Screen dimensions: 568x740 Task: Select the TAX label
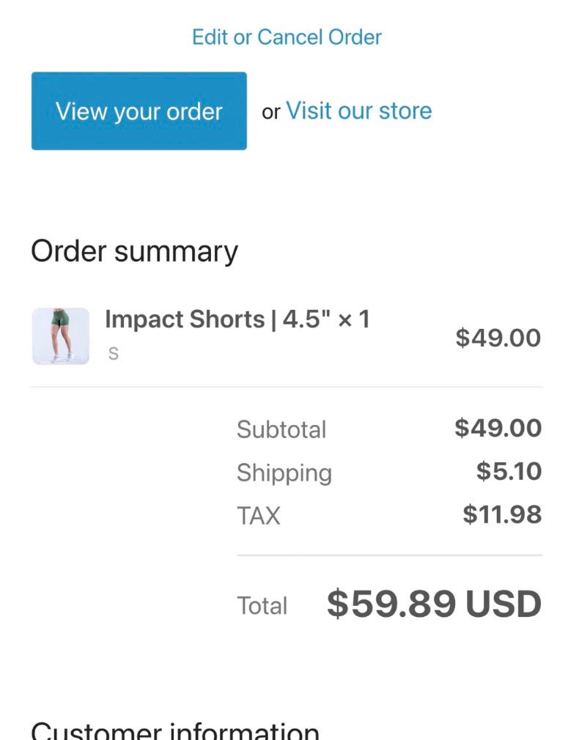258,516
